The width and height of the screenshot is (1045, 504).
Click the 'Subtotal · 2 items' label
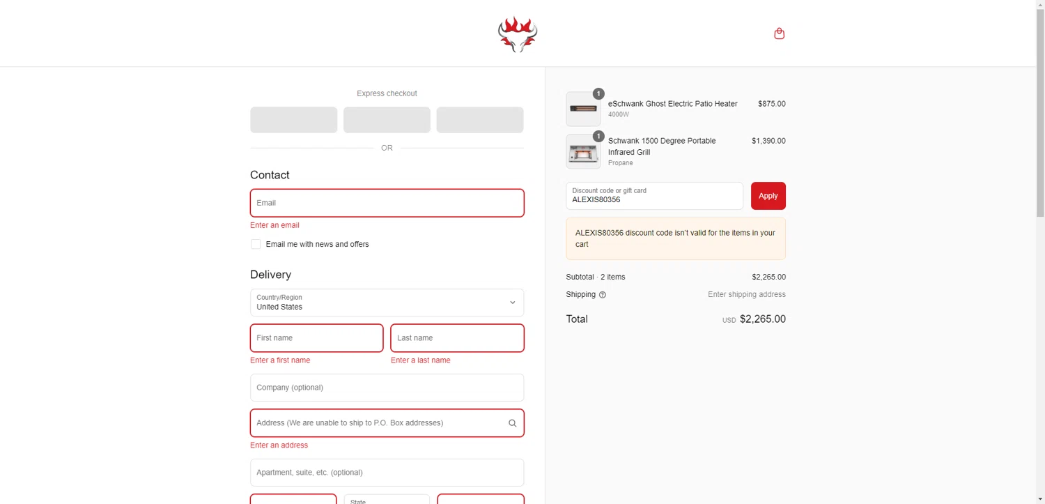[x=596, y=277]
